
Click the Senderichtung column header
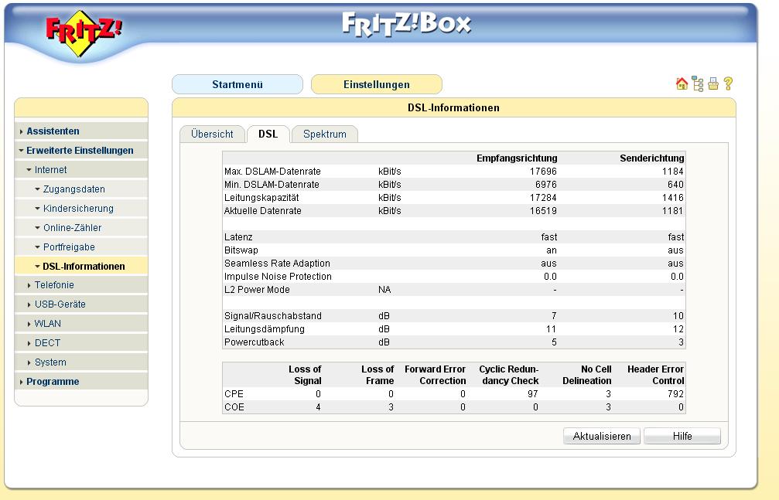[652, 158]
